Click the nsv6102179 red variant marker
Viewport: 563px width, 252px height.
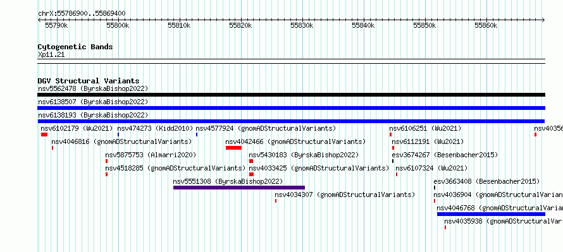tap(44, 135)
